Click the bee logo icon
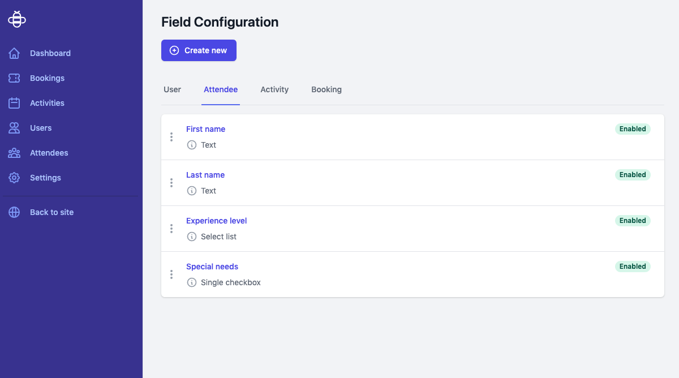This screenshot has height=378, width=679. point(17,19)
